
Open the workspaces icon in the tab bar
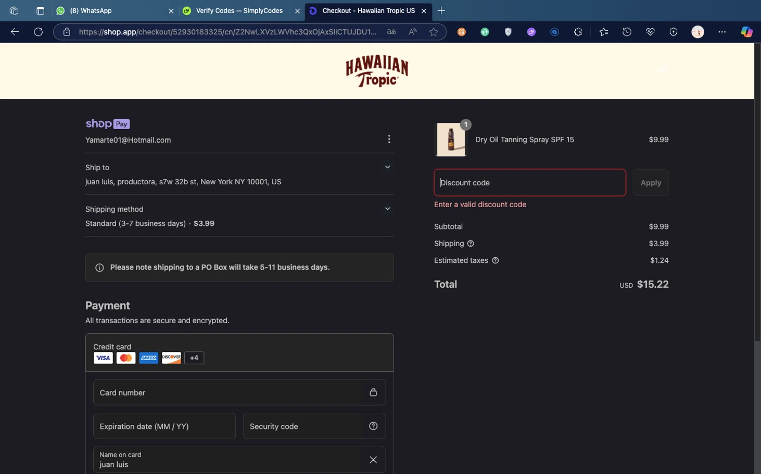click(x=14, y=11)
